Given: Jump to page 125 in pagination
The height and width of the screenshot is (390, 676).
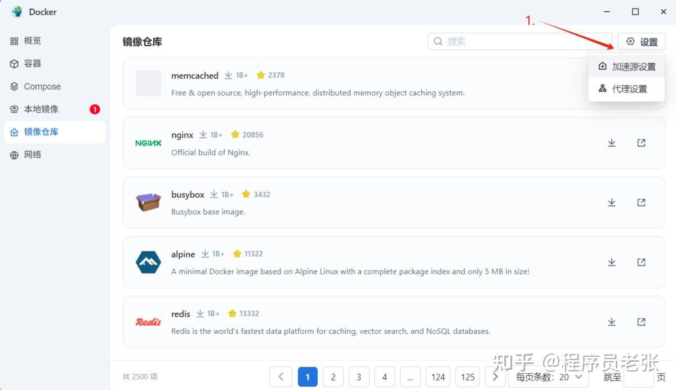Looking at the screenshot, I should pos(468,376).
